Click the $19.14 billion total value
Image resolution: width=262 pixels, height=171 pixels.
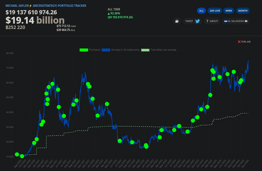pyautogui.click(x=35, y=20)
